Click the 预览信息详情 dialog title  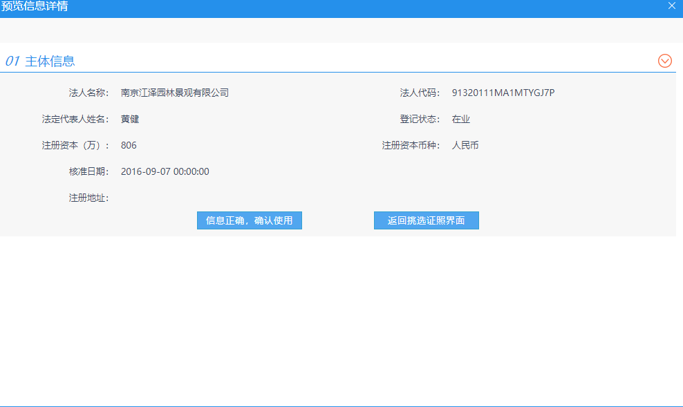(35, 6)
